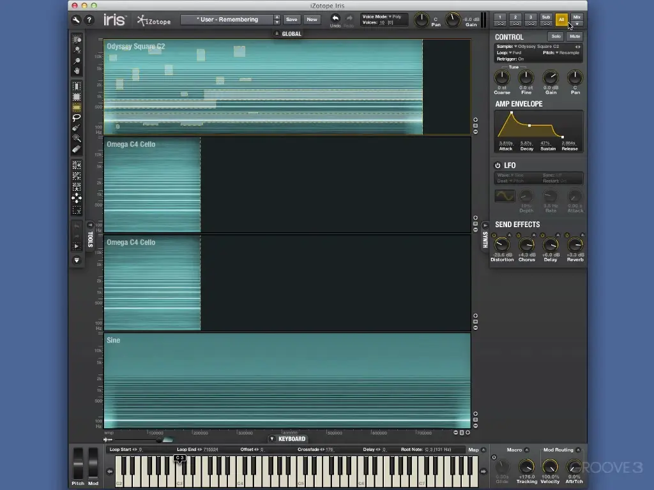Click the Pitch wheel slider
The image size is (654, 490).
point(78,463)
